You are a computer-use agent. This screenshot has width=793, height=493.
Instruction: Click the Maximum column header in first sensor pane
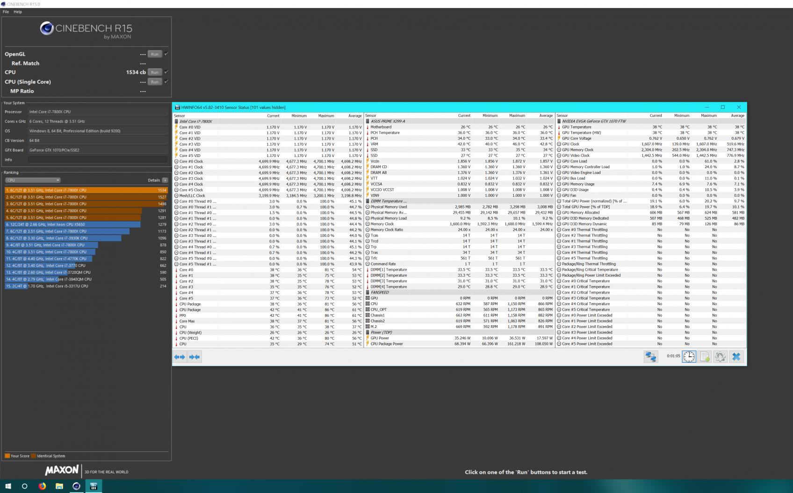326,115
